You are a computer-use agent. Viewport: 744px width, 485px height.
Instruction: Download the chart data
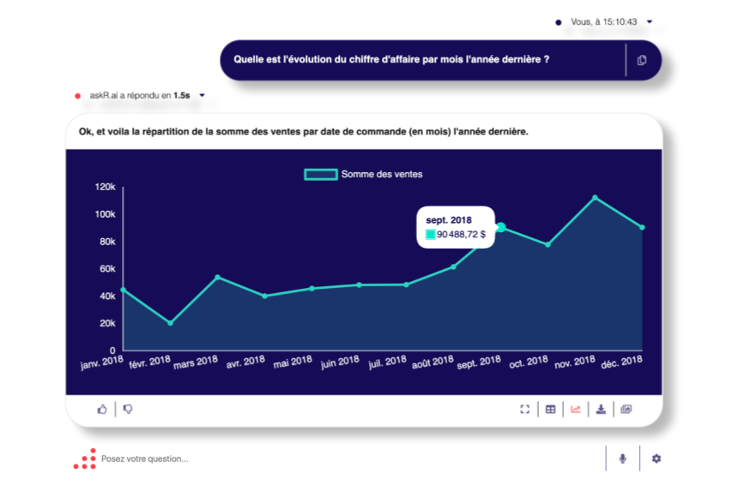(x=601, y=410)
